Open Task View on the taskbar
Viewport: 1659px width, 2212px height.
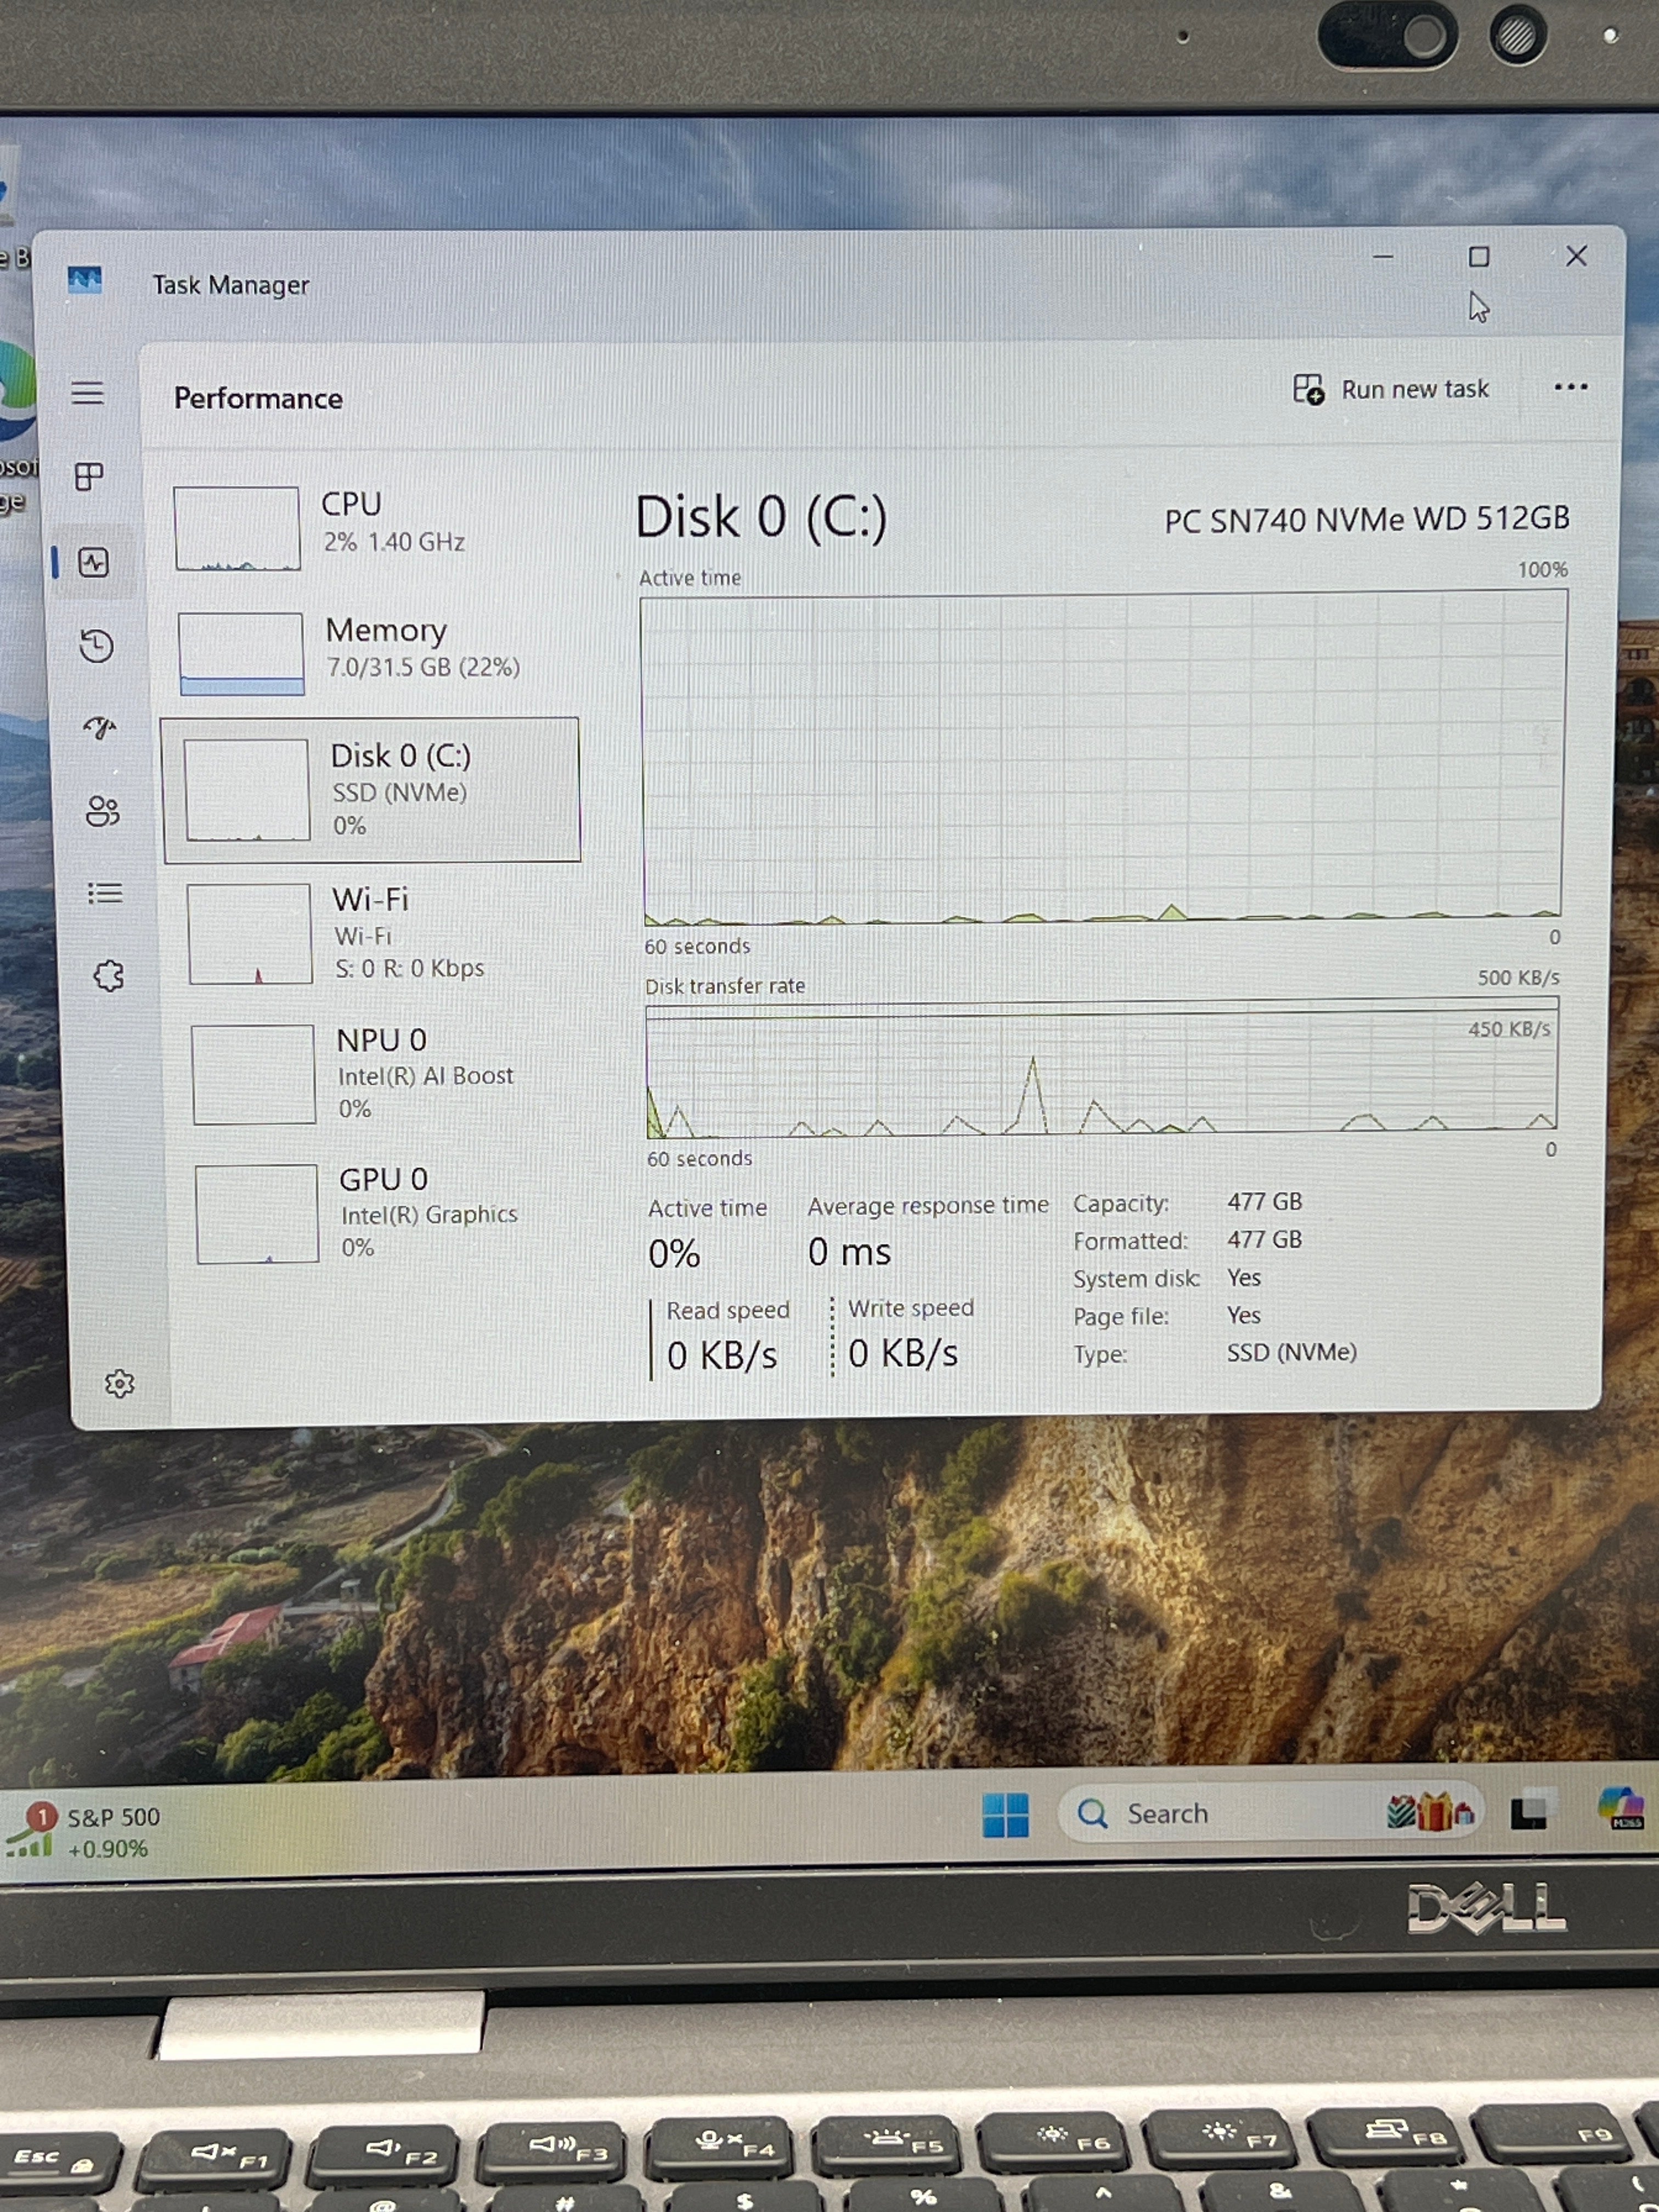1533,1811
